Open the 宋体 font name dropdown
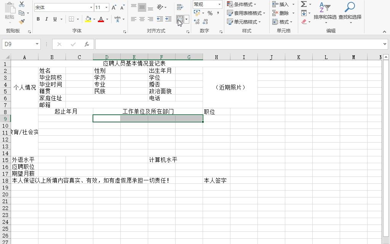This screenshot has height=244, width=390. coord(91,7)
